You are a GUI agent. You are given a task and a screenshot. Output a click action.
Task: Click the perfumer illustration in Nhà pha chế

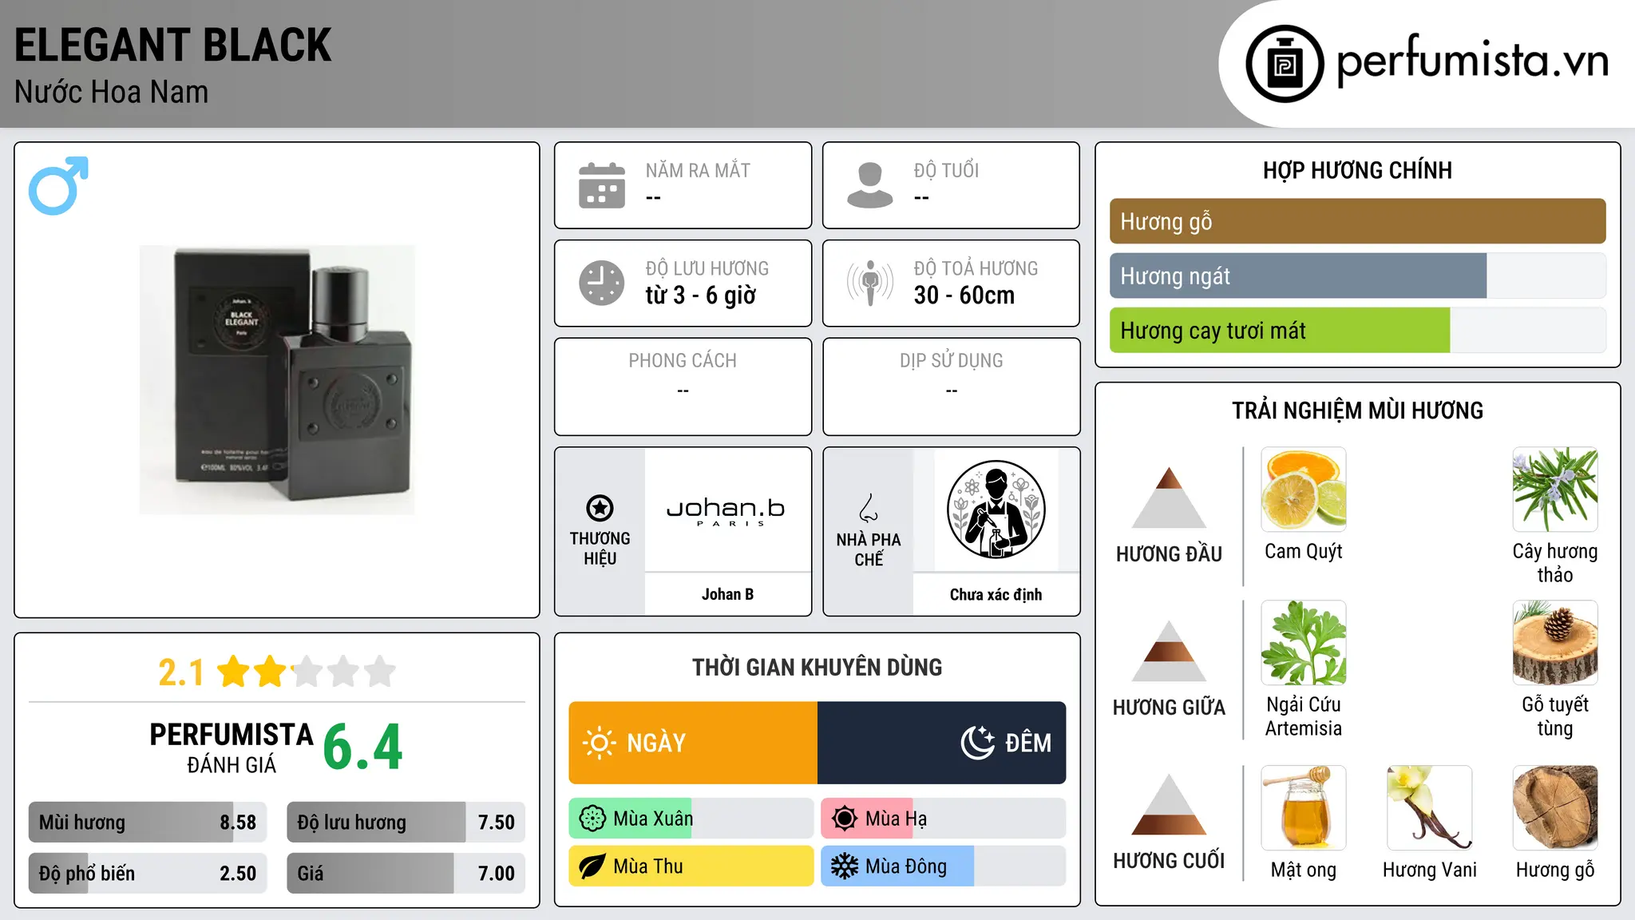pyautogui.click(x=996, y=510)
